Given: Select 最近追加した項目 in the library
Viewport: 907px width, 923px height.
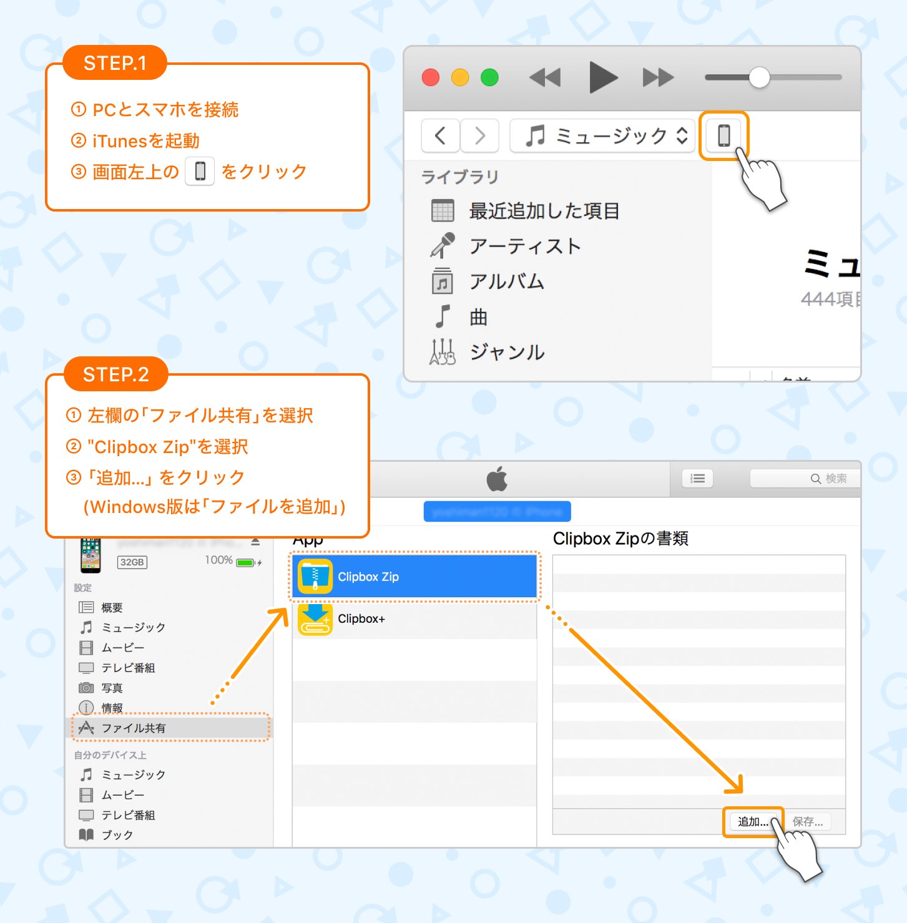Looking at the screenshot, I should pos(544,211).
